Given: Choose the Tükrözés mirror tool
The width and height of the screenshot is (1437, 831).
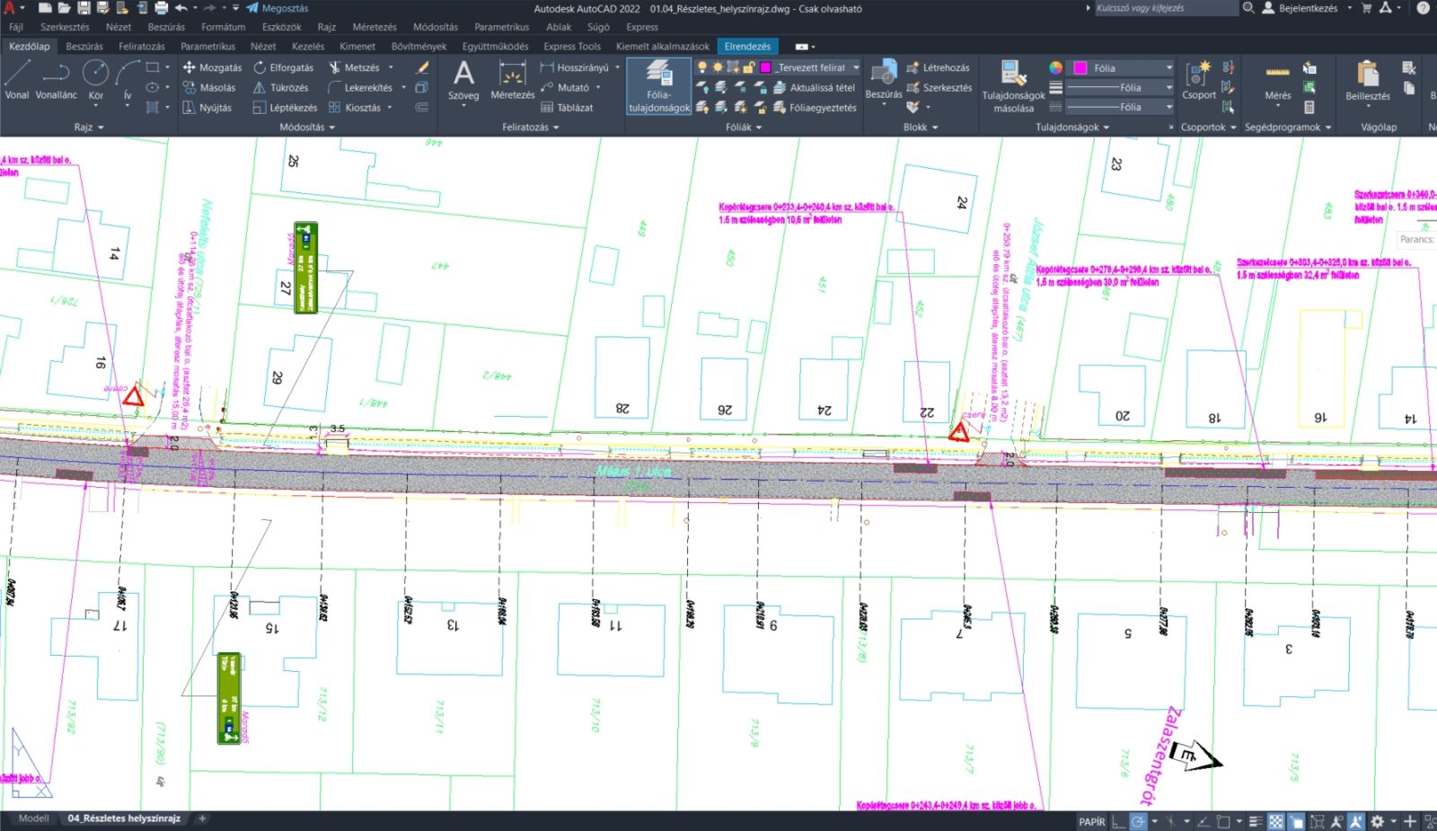Looking at the screenshot, I should coord(280,88).
